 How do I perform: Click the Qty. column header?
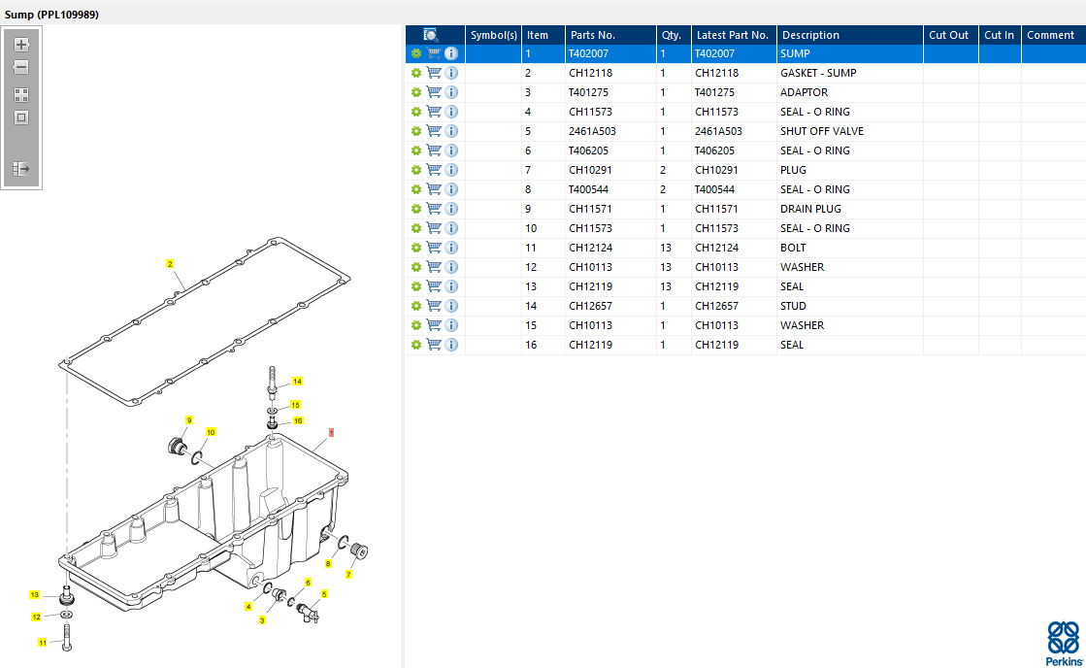(672, 35)
